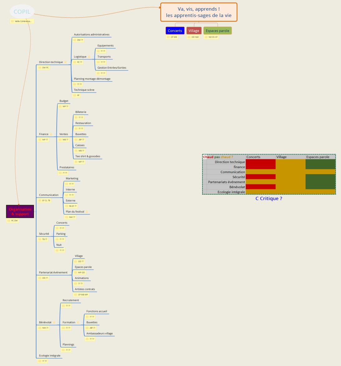Click the label icon under Technique scène
341x366 pixels.
coord(75,95)
